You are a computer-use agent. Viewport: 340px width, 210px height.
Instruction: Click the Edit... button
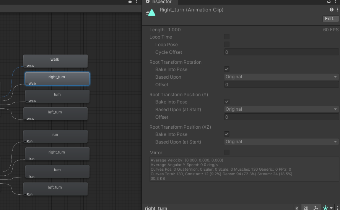330,19
